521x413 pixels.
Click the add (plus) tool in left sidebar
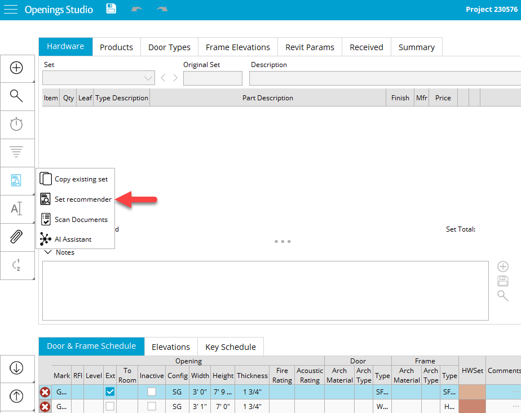tap(16, 68)
